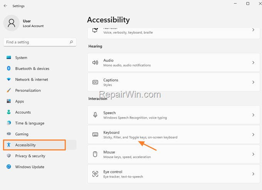Click 'Sticky, Filter, and Toggle keys' description
This screenshot has width=262, height=190.
[140, 137]
